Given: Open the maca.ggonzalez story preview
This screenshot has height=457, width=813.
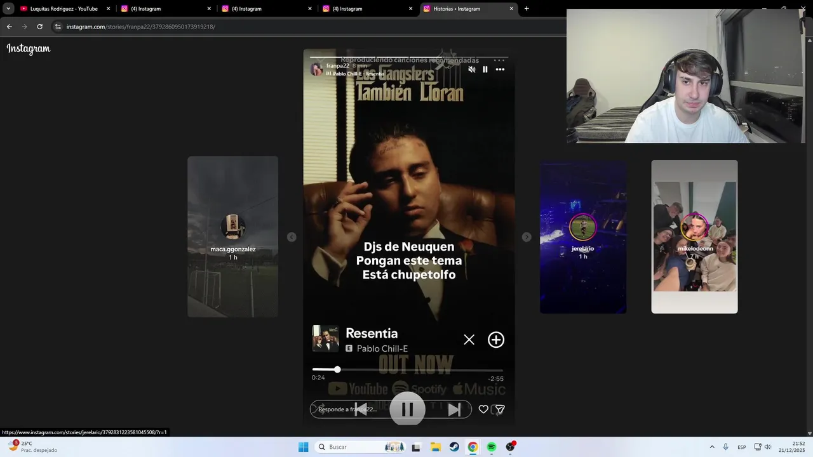Looking at the screenshot, I should pyautogui.click(x=232, y=236).
